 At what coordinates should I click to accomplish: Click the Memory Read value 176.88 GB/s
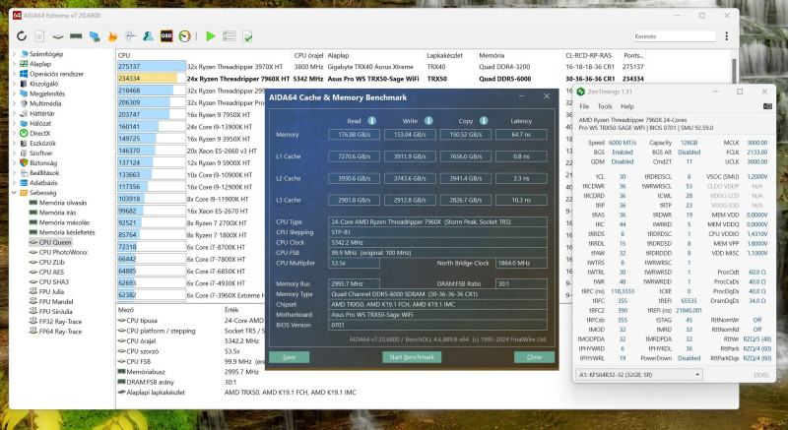coord(354,135)
